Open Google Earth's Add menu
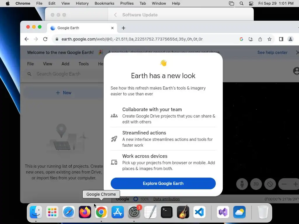This screenshot has height=224, width=299. [x=65, y=64]
